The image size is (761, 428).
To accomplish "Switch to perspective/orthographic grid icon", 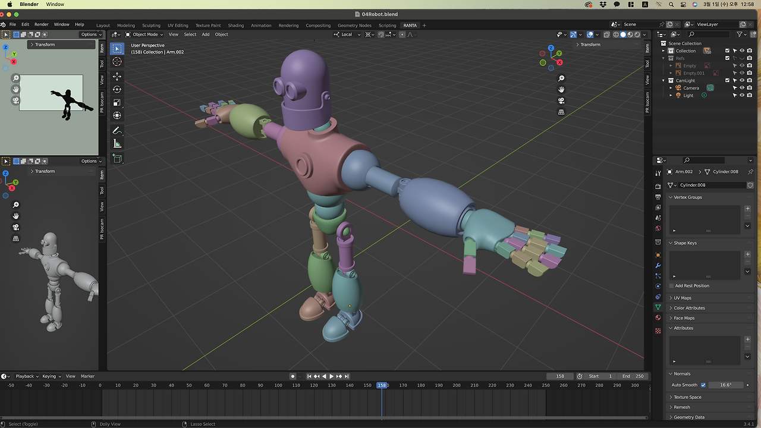I will (561, 112).
